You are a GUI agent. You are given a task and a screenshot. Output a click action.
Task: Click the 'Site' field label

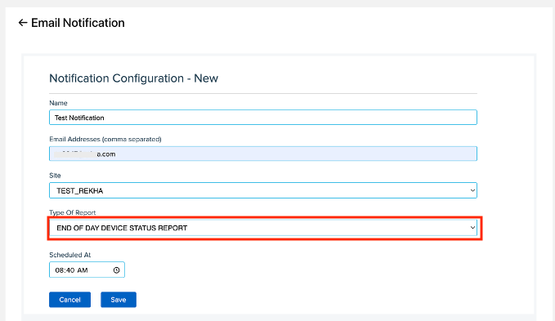click(55, 176)
